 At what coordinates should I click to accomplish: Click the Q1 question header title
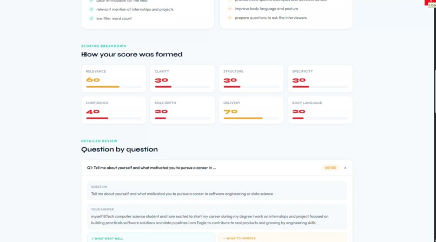[x=151, y=168]
